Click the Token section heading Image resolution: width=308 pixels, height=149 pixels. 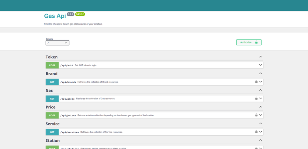tap(52, 57)
